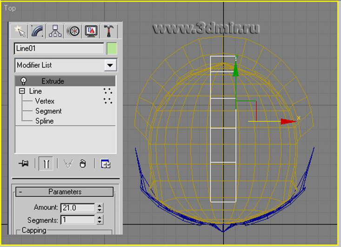The image size is (341, 247).
Task: Select the Extrude modifier in stack
Action: pos(65,81)
